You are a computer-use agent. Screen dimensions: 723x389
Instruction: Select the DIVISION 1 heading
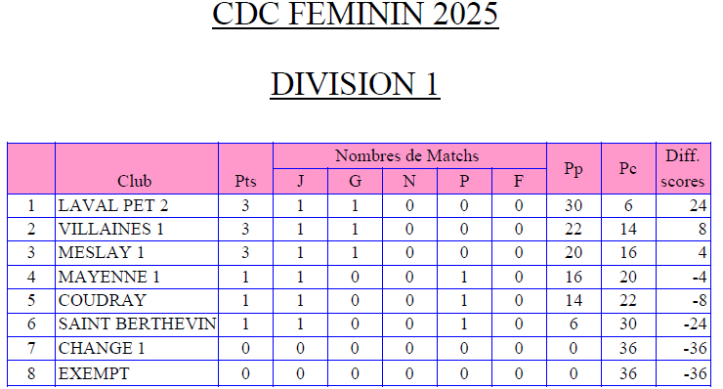(355, 84)
